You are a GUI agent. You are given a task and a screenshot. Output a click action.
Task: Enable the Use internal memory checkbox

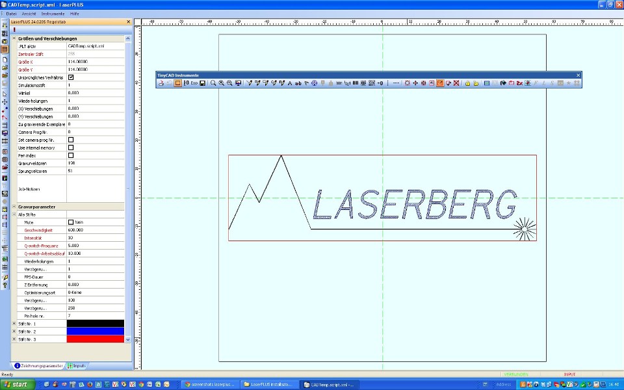(71, 148)
